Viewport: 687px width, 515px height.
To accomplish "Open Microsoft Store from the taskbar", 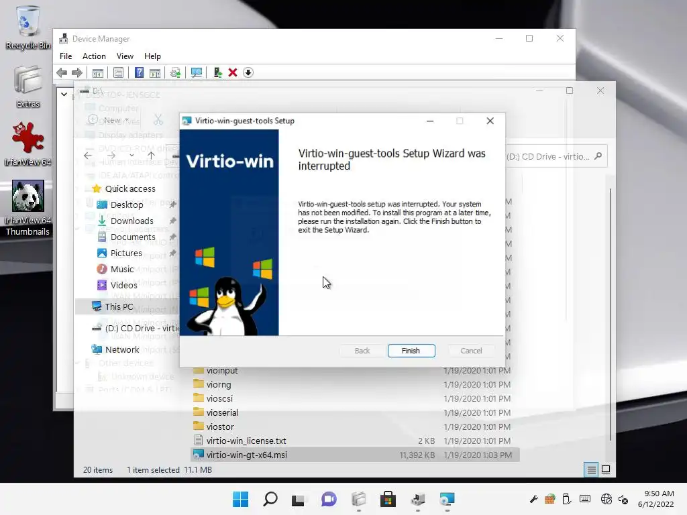I will point(388,499).
